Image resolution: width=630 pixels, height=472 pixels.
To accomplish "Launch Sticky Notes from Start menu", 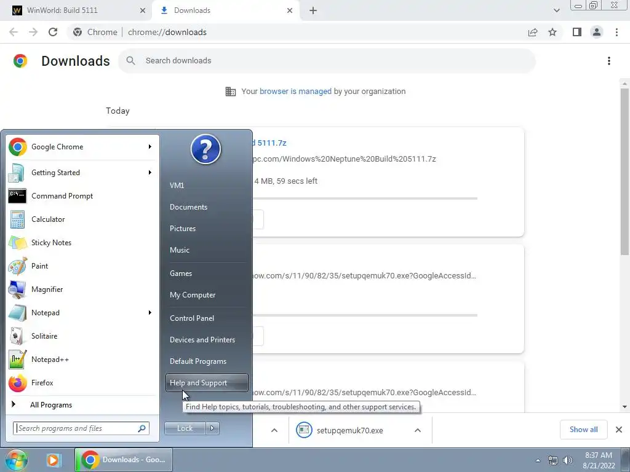I will click(82, 242).
